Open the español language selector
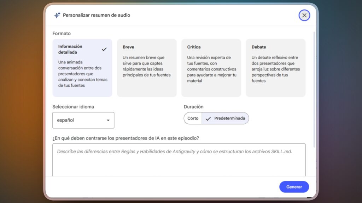This screenshot has height=203, width=362. click(x=83, y=120)
